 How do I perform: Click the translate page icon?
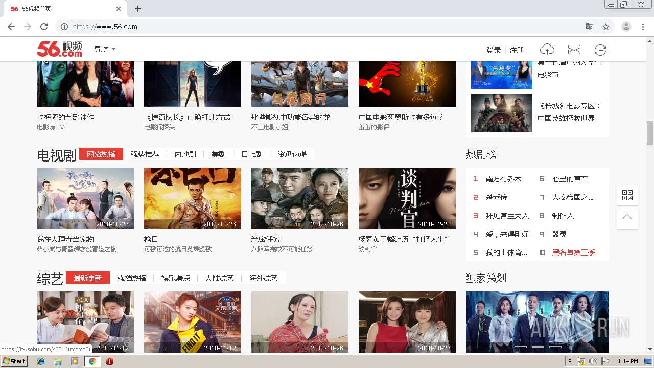(x=590, y=27)
